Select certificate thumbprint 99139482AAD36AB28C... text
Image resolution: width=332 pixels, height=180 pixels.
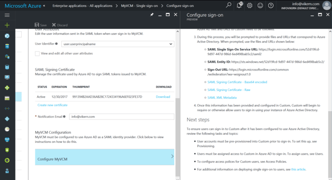[x=107, y=97]
